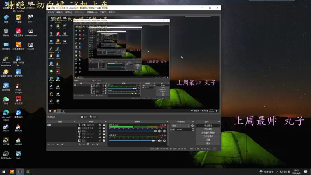Remove the selected source with the minus icon

[x=84, y=144]
